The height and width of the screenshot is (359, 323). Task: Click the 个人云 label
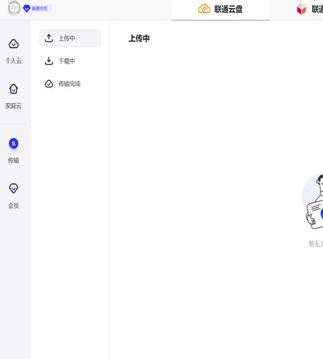click(x=13, y=61)
